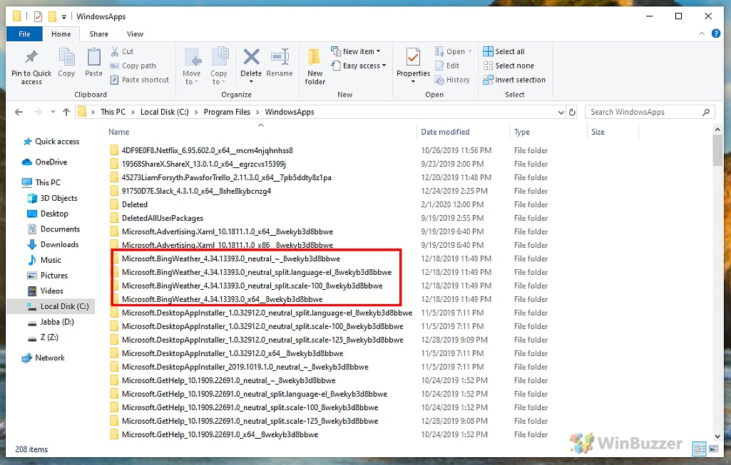731x465 pixels.
Task: Create a New folder
Action: click(x=315, y=66)
